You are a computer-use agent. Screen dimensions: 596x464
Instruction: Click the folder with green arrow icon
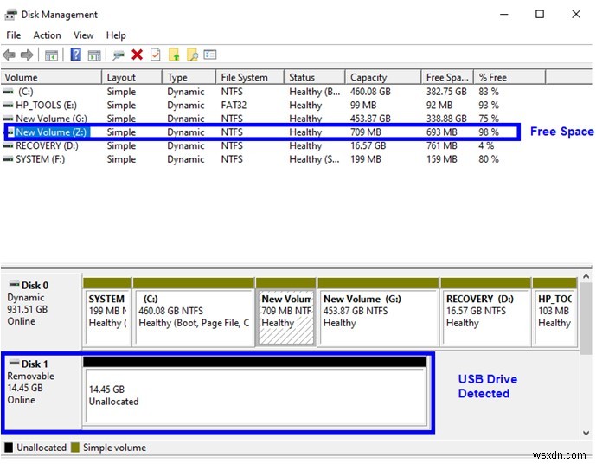tap(174, 55)
